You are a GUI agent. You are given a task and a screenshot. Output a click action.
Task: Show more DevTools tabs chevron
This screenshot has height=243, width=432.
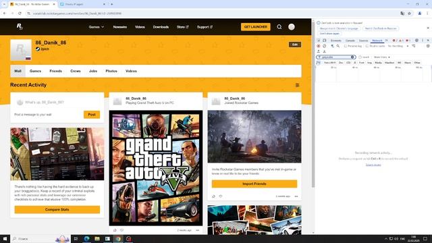386,40
